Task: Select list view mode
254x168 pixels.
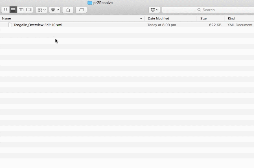Action: point(13,10)
